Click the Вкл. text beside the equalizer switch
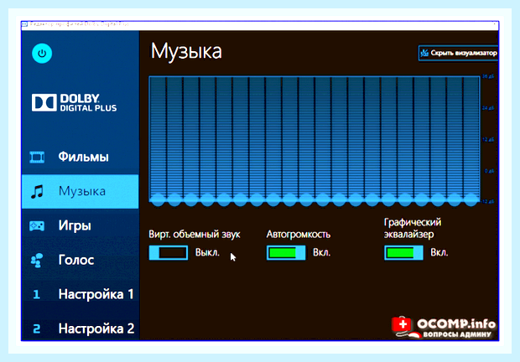The image size is (520, 362). tap(439, 253)
